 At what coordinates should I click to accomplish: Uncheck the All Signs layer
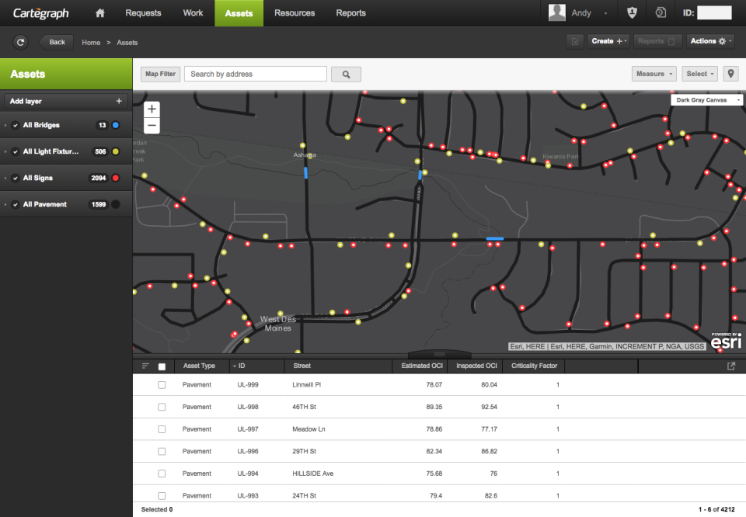[x=14, y=178]
